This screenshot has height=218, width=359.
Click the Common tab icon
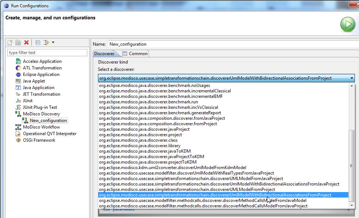point(125,54)
